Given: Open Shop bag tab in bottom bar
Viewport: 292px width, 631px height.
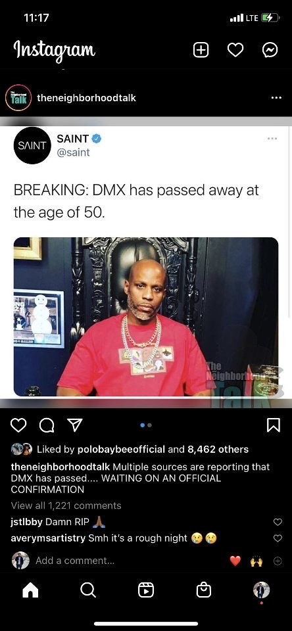Looking at the screenshot, I should 203,590.
